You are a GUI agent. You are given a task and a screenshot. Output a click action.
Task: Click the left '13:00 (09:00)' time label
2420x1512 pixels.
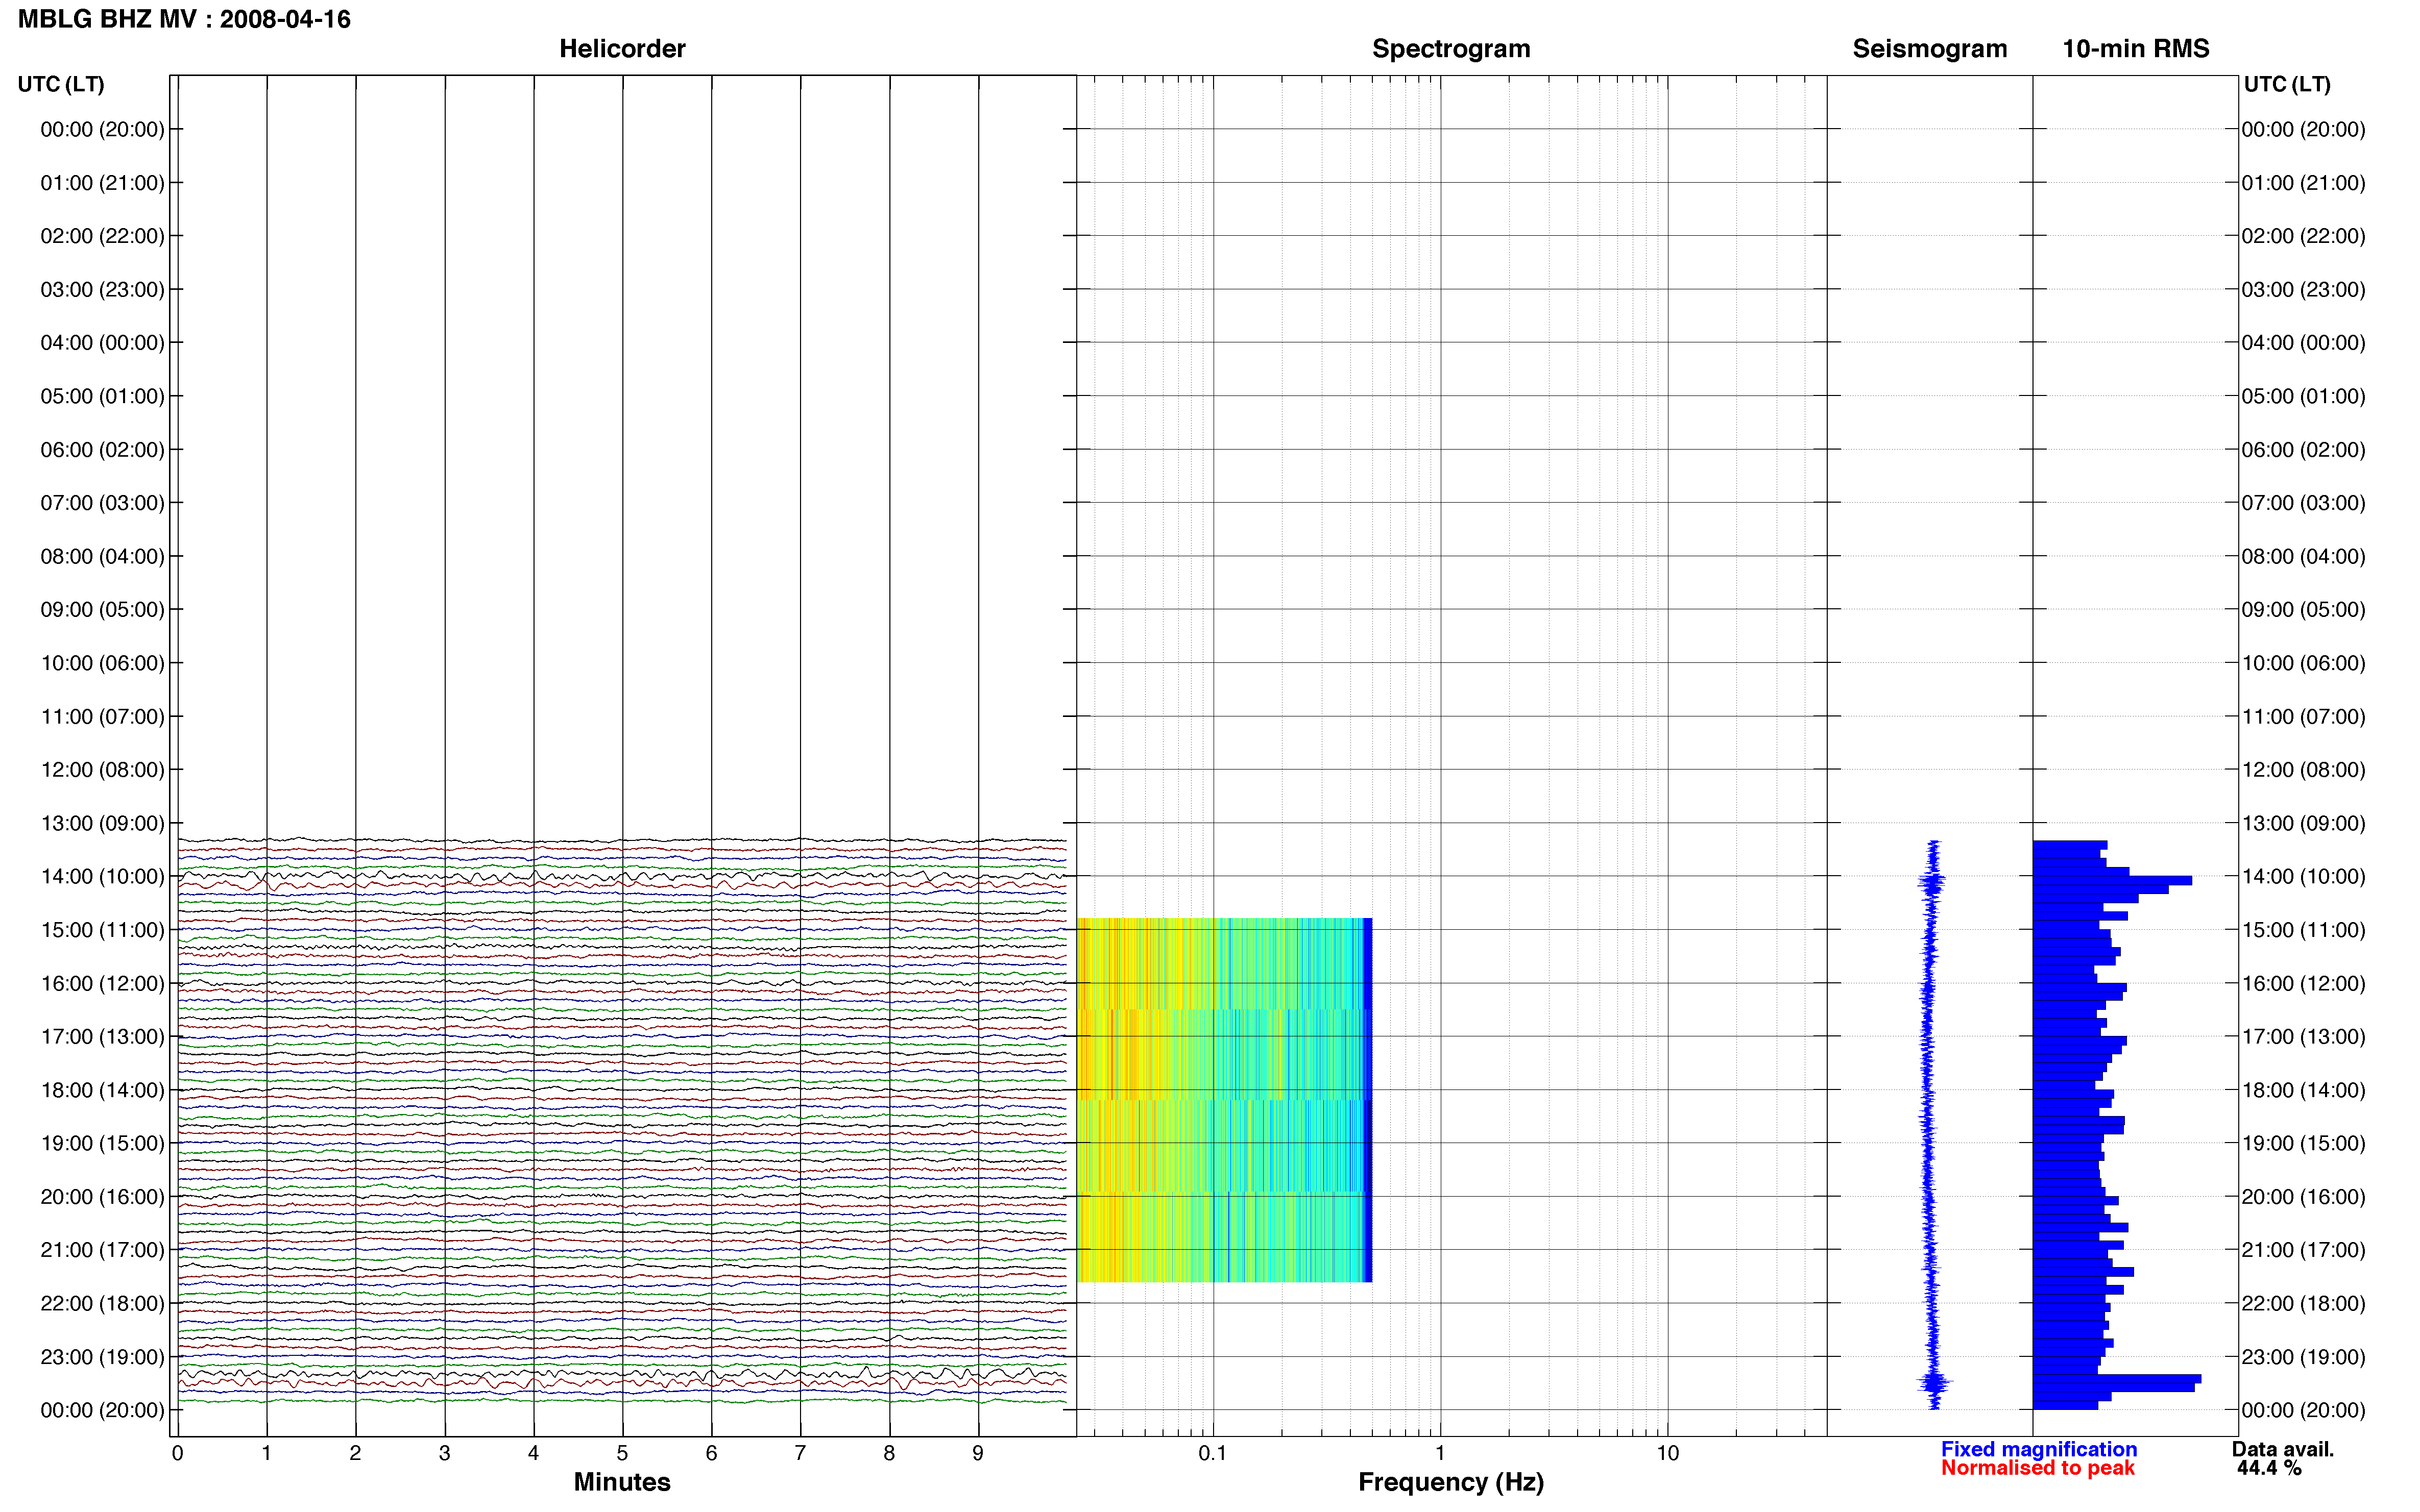click(x=102, y=823)
